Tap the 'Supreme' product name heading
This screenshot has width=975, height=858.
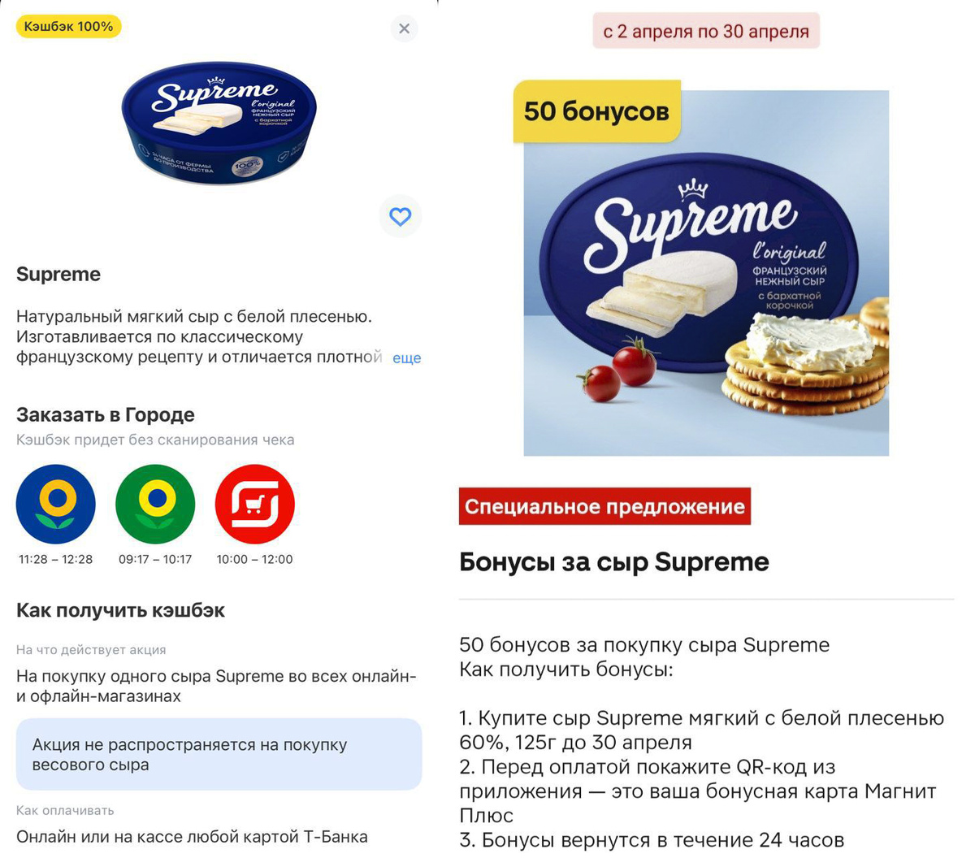pyautogui.click(x=58, y=274)
